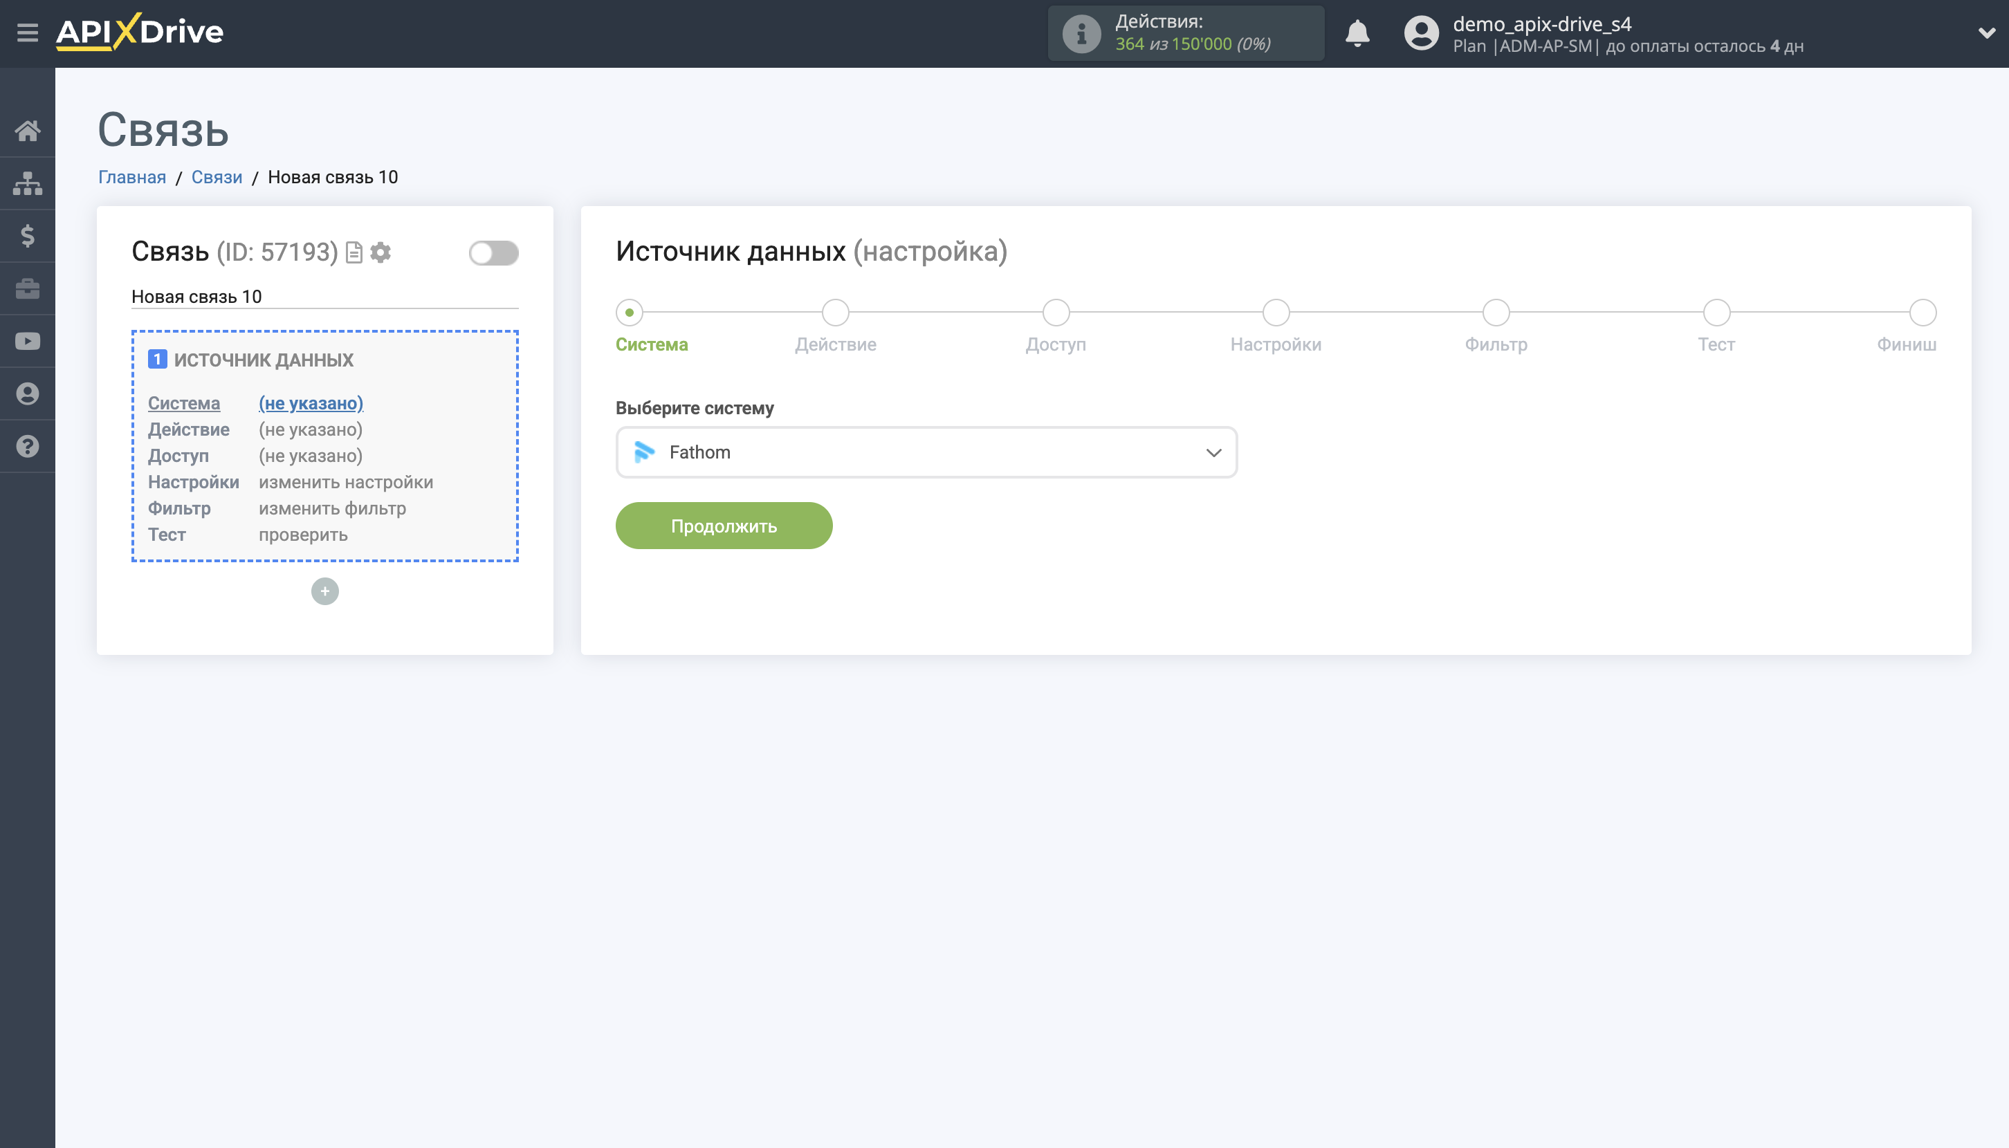Open the connections hierarchy icon in sidebar

point(28,183)
